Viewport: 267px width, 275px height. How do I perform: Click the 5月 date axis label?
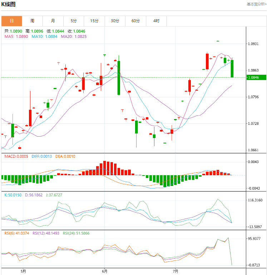pyautogui.click(x=23, y=271)
